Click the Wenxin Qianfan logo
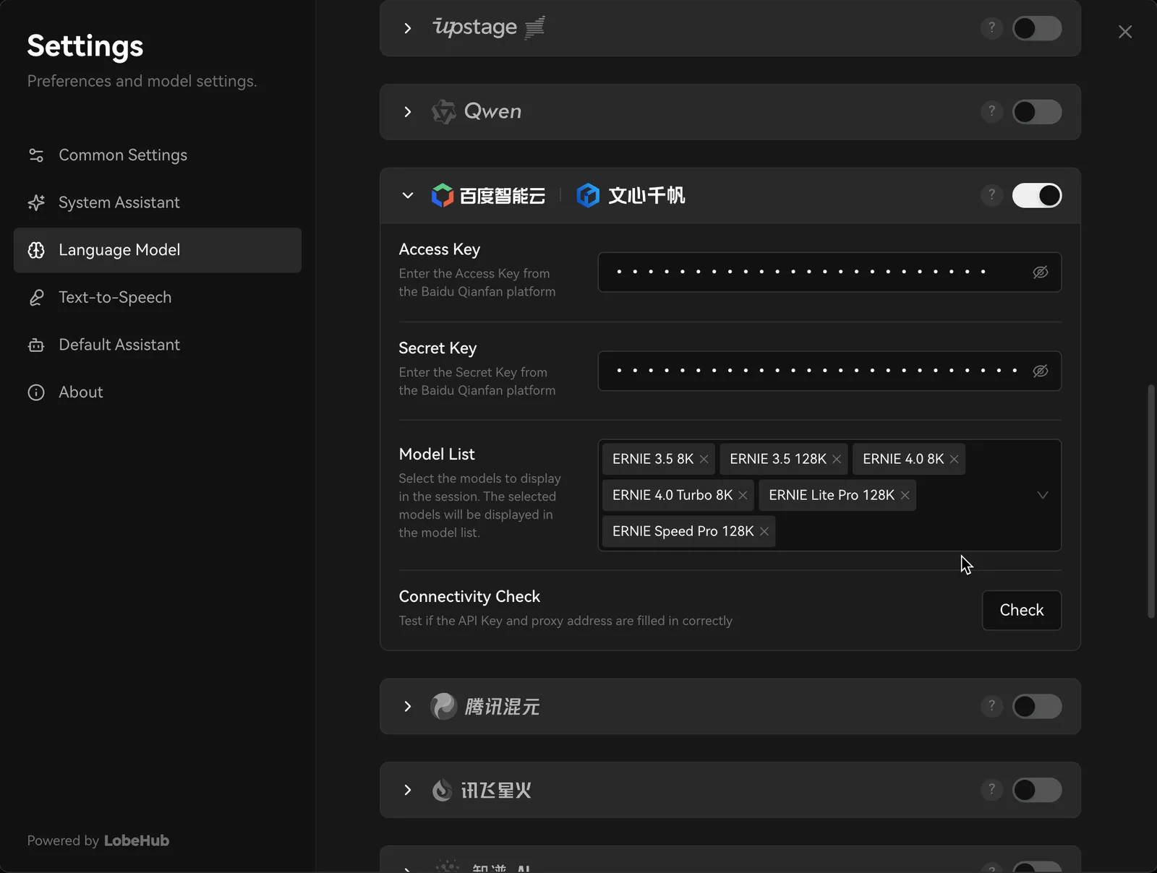 (x=631, y=195)
